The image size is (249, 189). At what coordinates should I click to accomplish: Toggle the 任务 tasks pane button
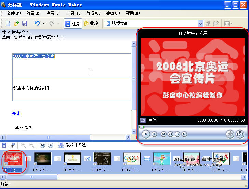[x=73, y=24]
